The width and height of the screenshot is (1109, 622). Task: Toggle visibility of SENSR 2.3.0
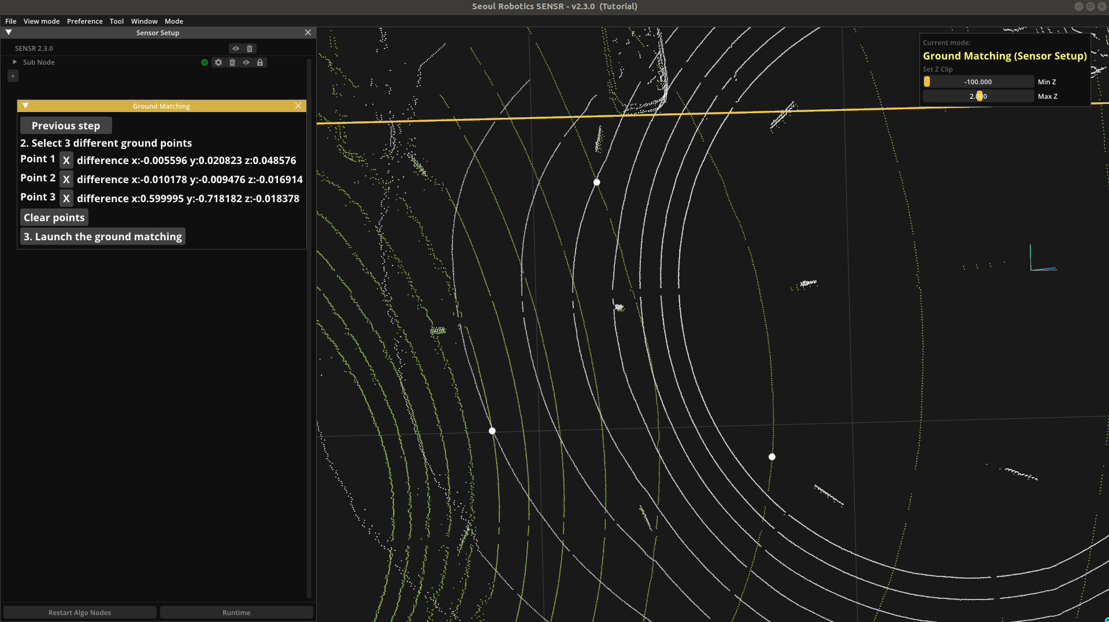pos(236,49)
